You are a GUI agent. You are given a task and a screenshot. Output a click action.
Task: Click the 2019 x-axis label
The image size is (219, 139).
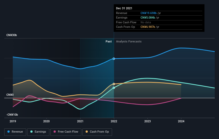coord(13,121)
